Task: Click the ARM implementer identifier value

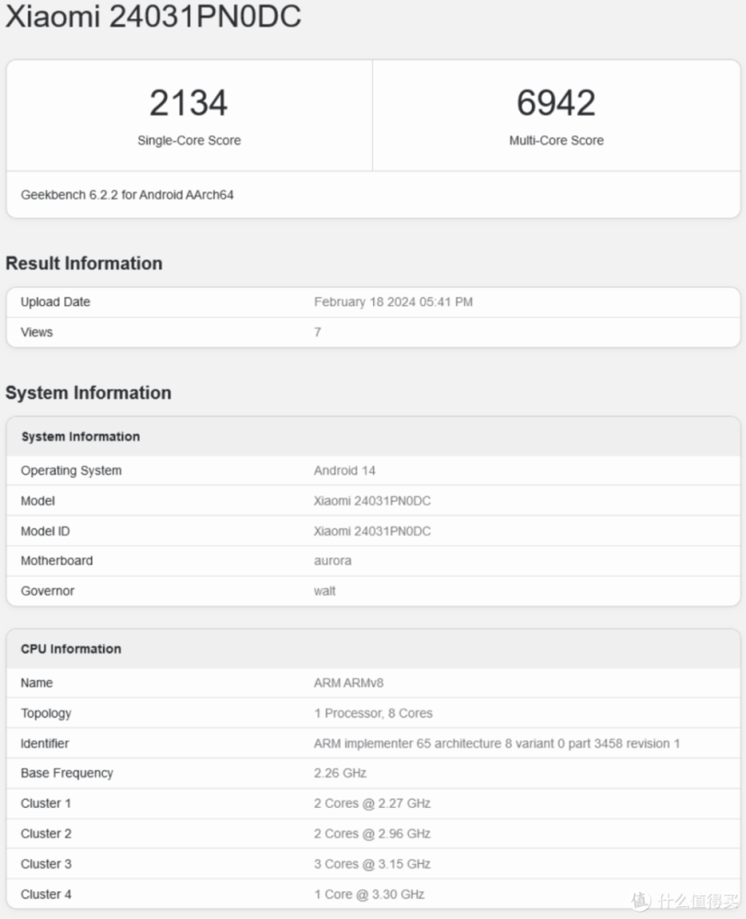Action: (x=496, y=743)
